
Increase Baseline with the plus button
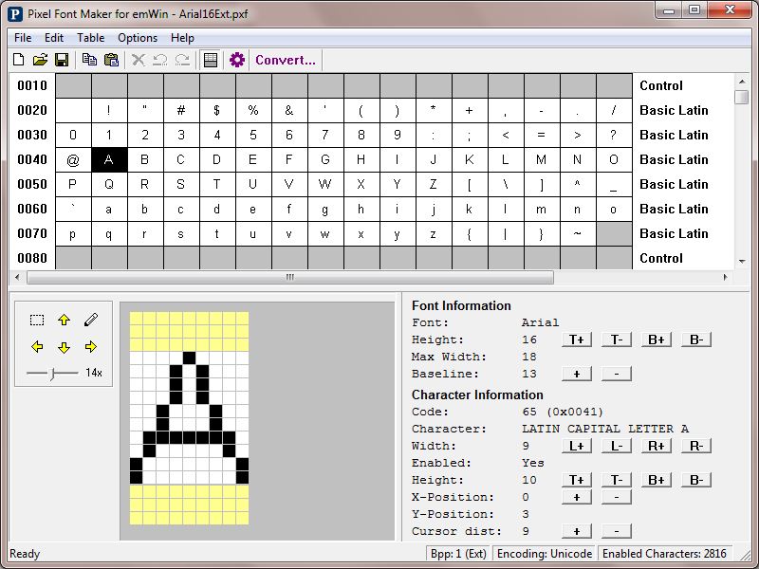(576, 374)
